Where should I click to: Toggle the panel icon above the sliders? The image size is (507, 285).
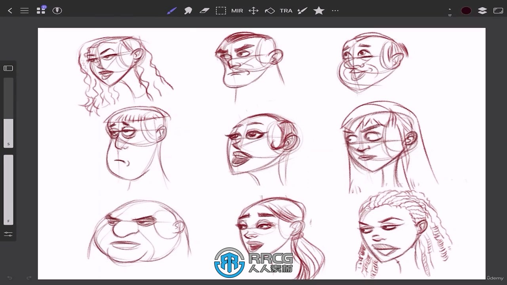(8, 68)
